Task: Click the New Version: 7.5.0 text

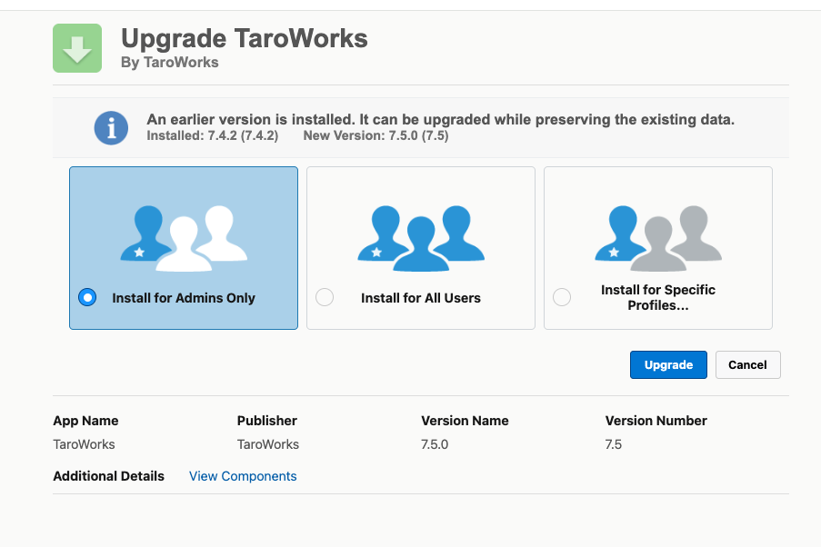Action: 375,135
